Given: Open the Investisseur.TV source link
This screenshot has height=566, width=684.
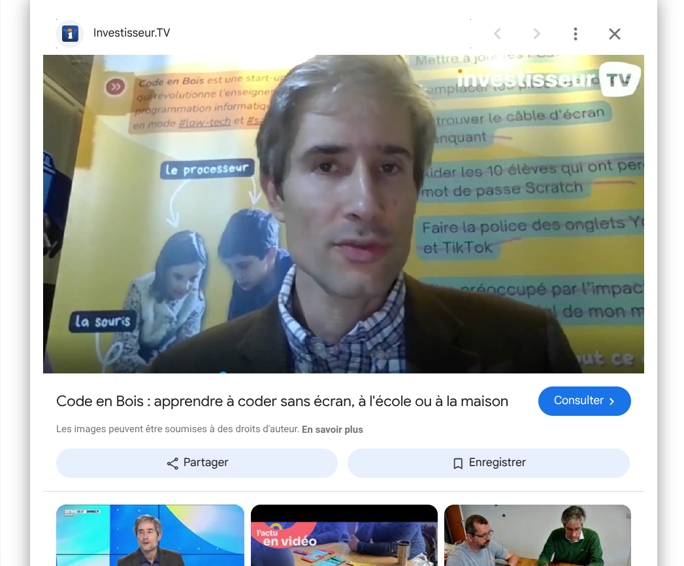Looking at the screenshot, I should coord(132,33).
